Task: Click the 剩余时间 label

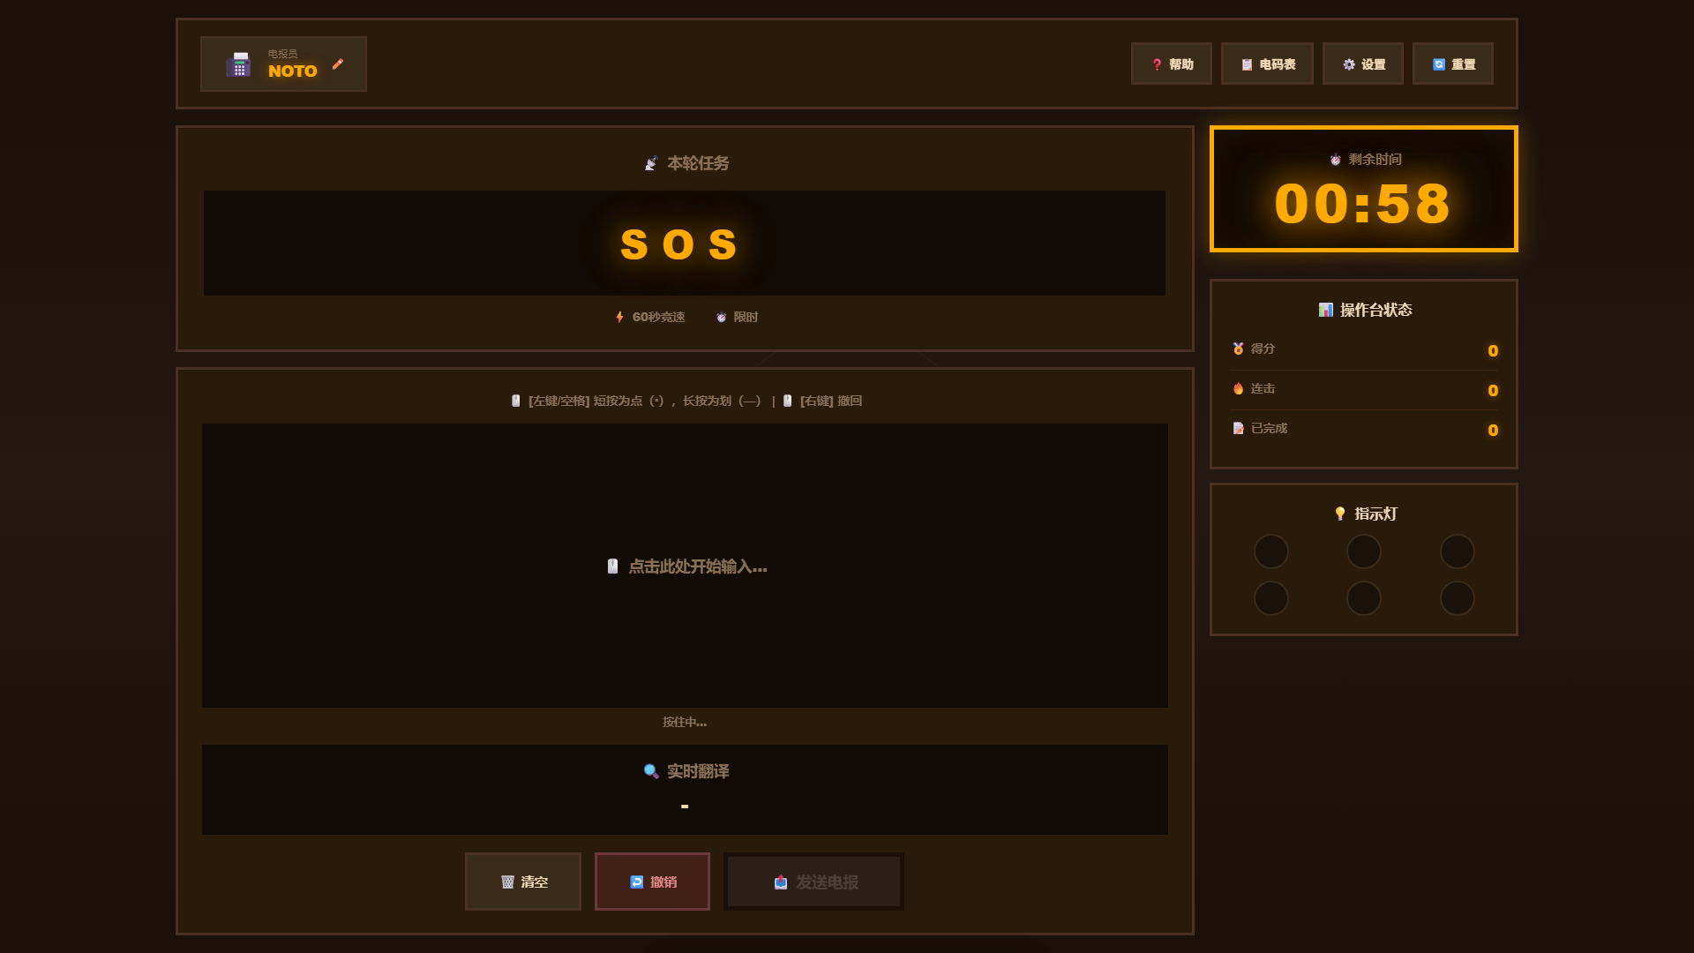Action: (1375, 160)
